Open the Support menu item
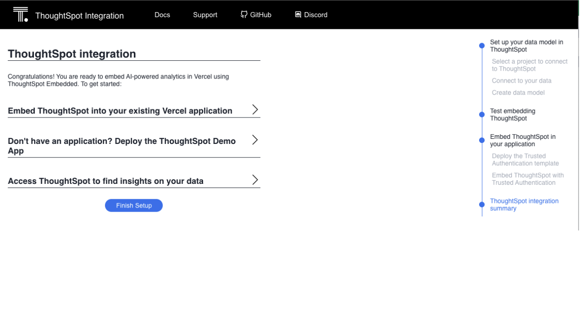Screen dimensions: 580x325 point(205,15)
